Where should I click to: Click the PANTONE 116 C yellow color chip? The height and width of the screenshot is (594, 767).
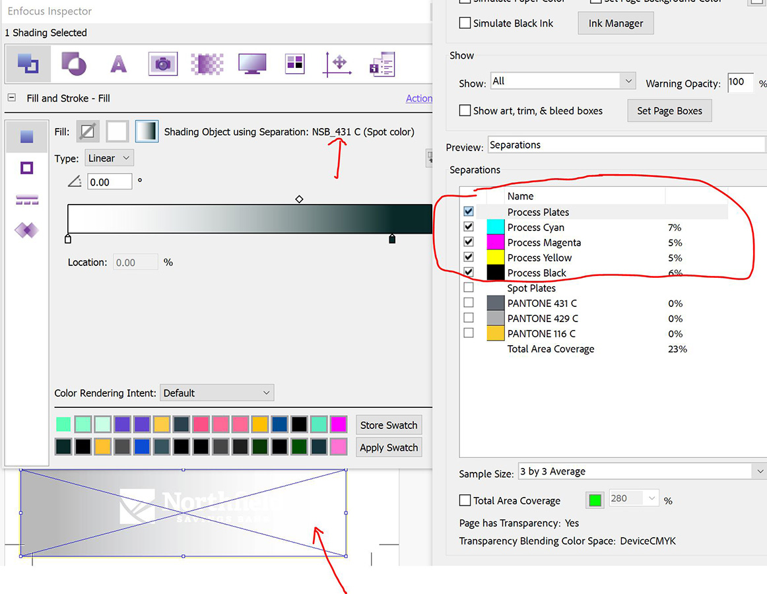pyautogui.click(x=496, y=333)
